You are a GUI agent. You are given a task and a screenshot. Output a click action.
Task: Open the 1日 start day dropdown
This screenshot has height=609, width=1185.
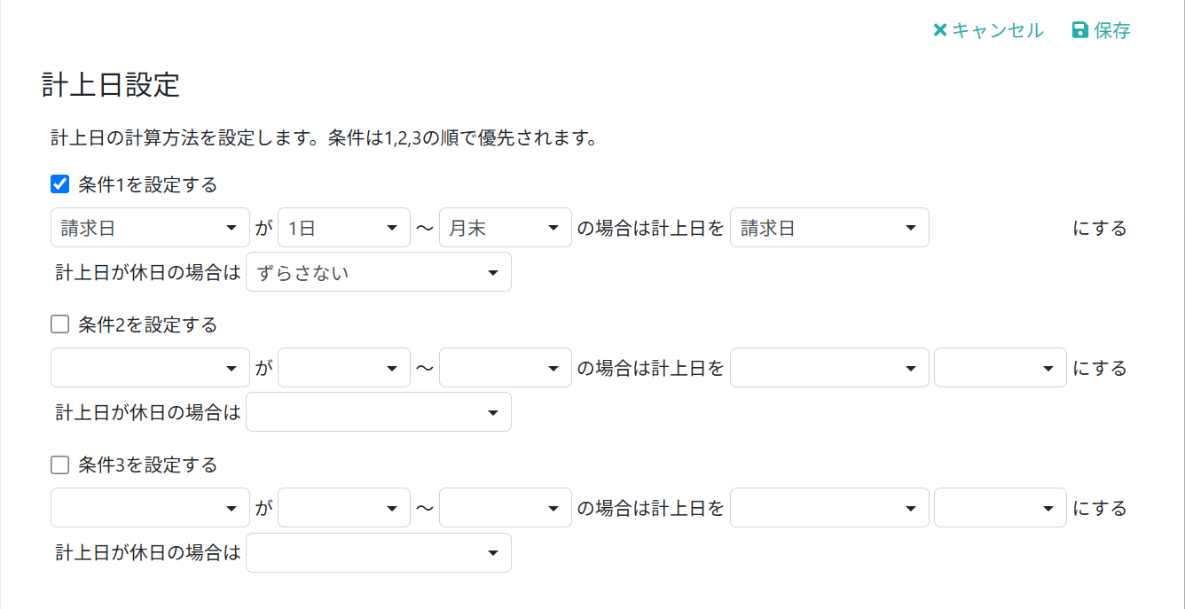tap(344, 228)
